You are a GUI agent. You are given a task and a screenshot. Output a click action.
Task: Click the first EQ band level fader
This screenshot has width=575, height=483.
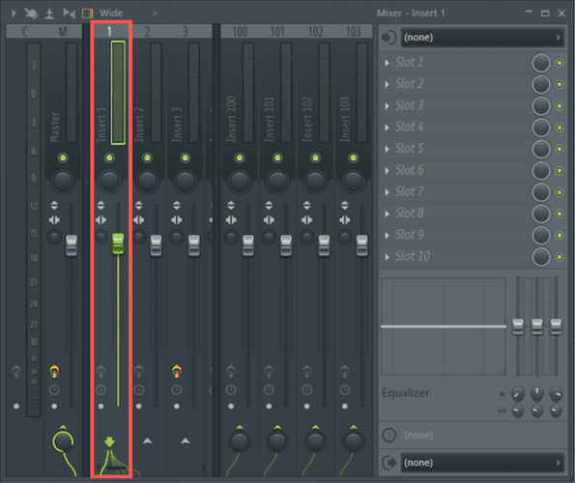(518, 327)
